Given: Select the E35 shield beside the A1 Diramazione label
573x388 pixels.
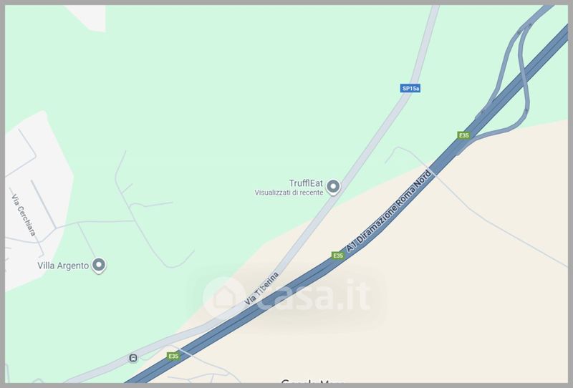Looking at the screenshot, I should click(x=338, y=255).
